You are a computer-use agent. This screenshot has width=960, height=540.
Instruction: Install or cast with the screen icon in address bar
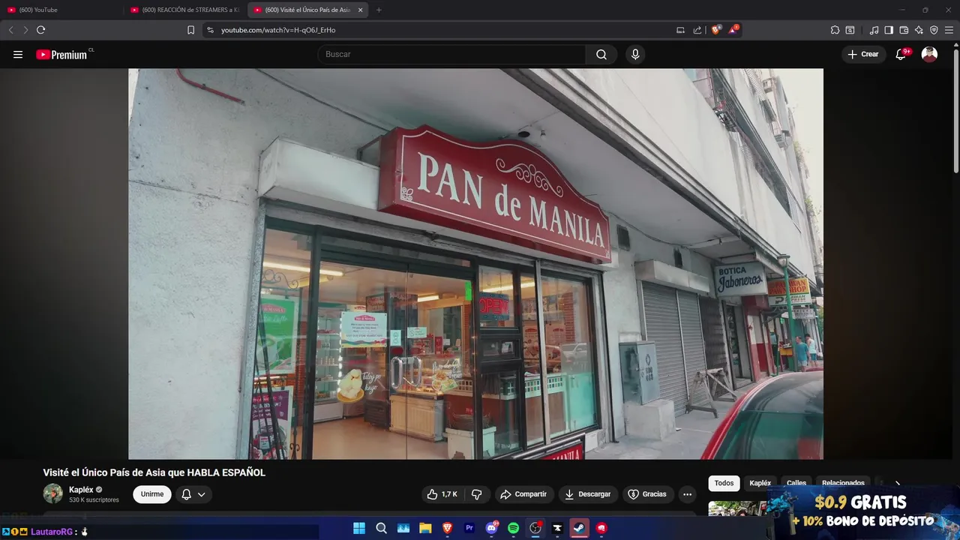(x=681, y=30)
